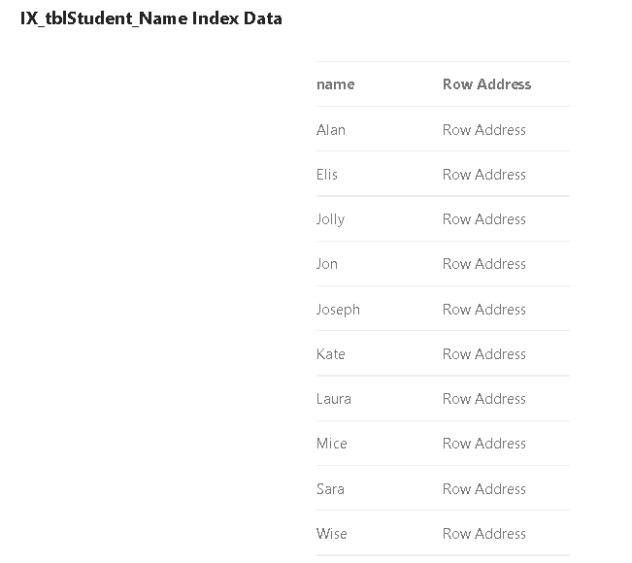Click the "Mice" name cell
The height and width of the screenshot is (563, 632).
coord(332,444)
